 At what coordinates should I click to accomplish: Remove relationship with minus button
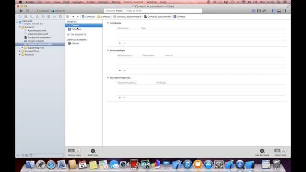tap(124, 70)
